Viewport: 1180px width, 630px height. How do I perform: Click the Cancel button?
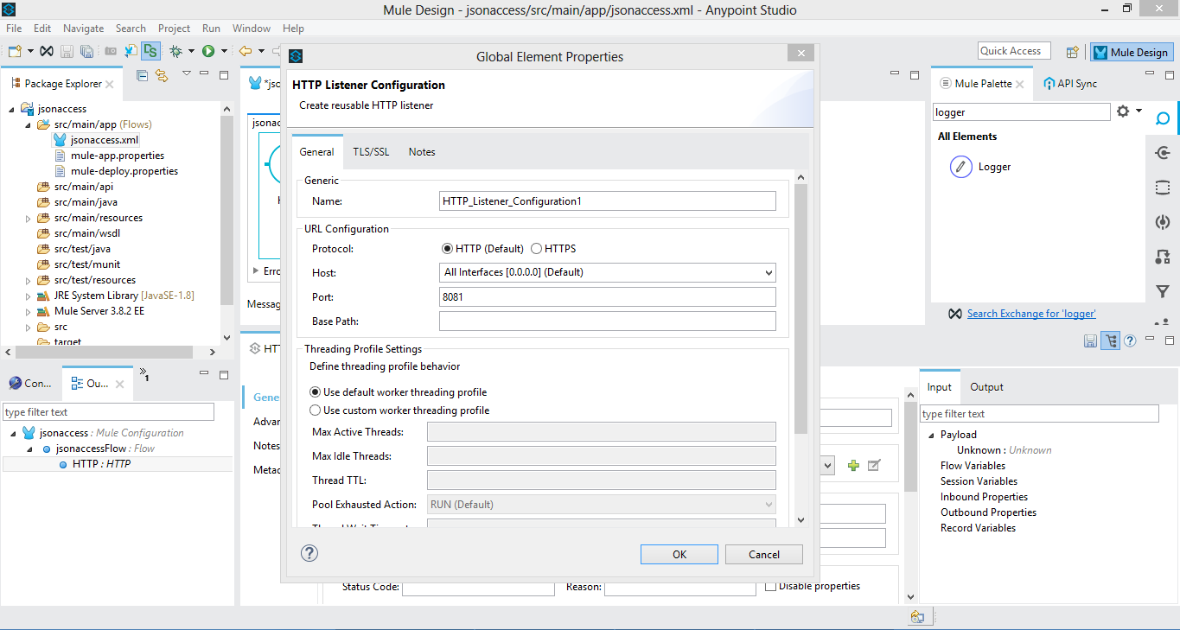pos(764,555)
